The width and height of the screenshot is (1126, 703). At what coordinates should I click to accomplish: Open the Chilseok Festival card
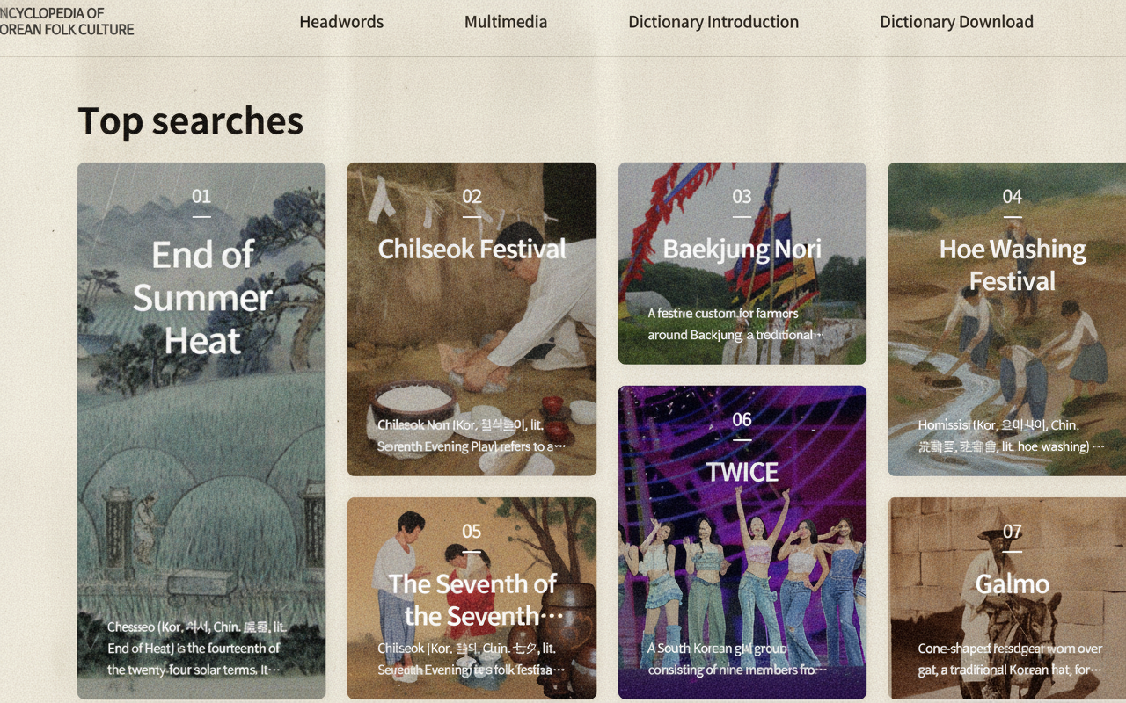coord(472,319)
